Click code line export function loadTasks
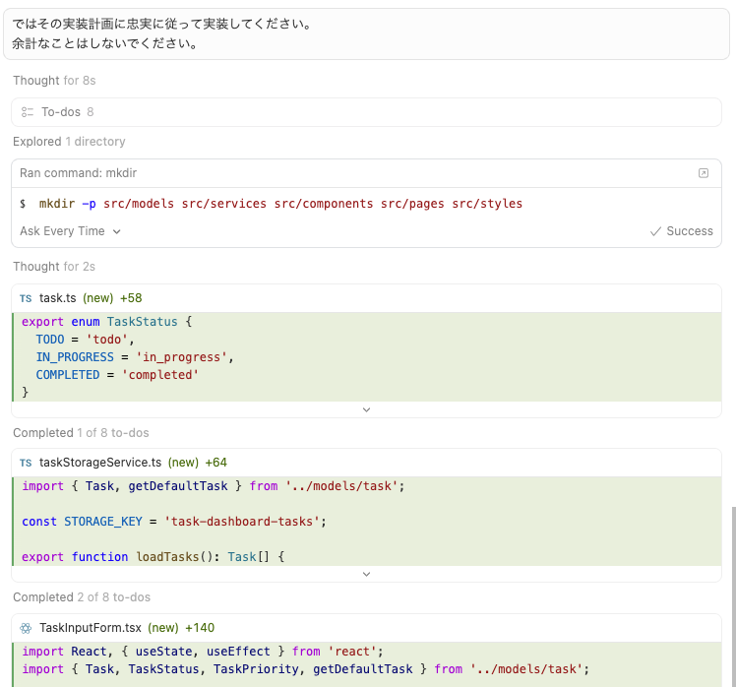736x687 pixels. (x=153, y=557)
